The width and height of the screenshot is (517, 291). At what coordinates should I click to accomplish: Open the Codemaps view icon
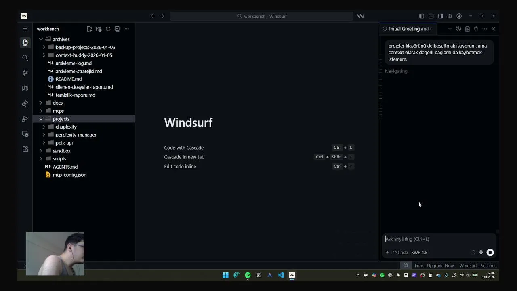25,88
